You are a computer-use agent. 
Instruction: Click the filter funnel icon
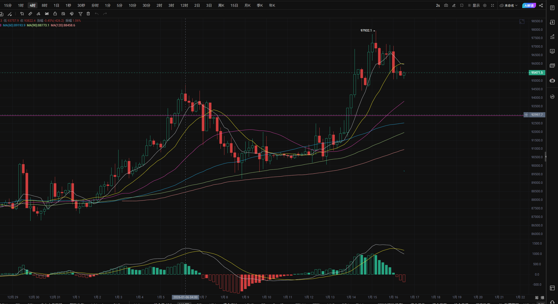(x=80, y=14)
